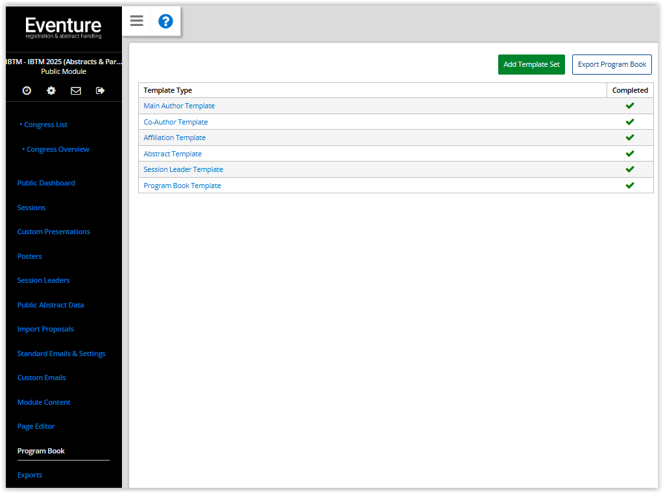Click the clock icon in sidebar
The height and width of the screenshot is (493, 663).
27,91
